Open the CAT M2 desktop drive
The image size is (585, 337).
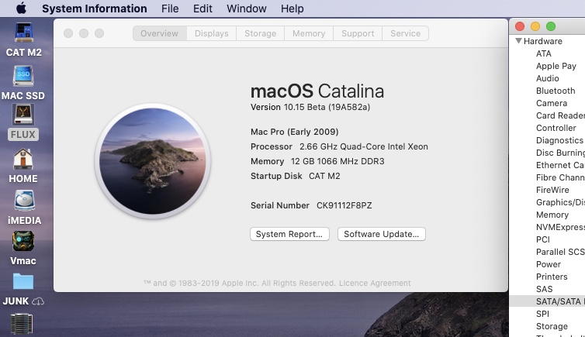[x=23, y=33]
